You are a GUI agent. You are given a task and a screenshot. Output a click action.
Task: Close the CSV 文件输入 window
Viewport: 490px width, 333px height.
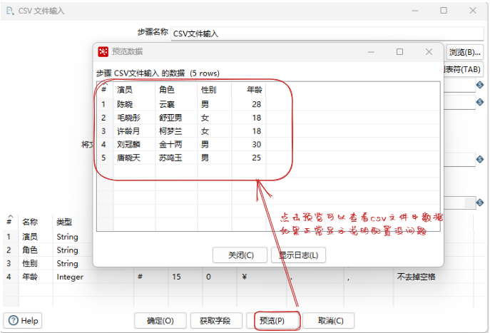473,11
